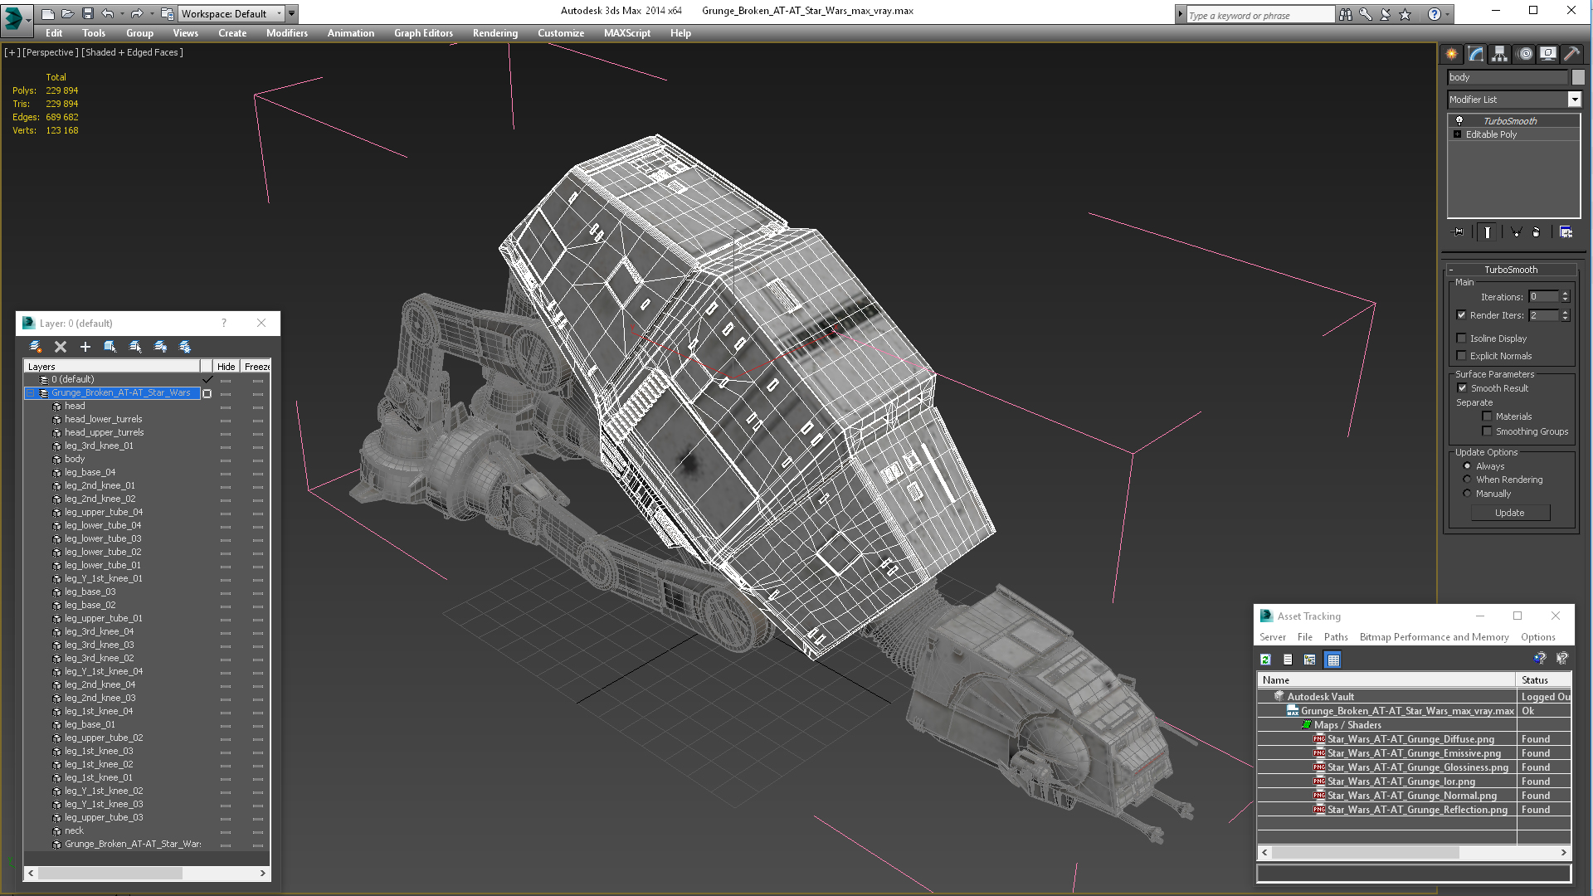Toggle Show End Result icon in modifier stack
1593x896 pixels.
(x=1488, y=232)
